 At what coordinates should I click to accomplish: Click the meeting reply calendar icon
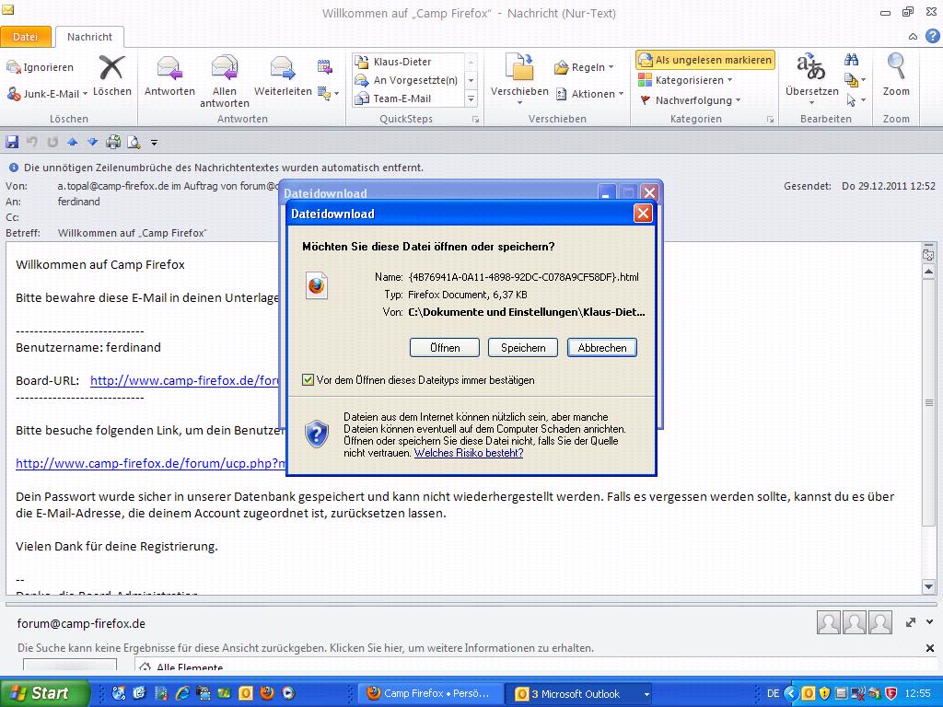(x=325, y=66)
